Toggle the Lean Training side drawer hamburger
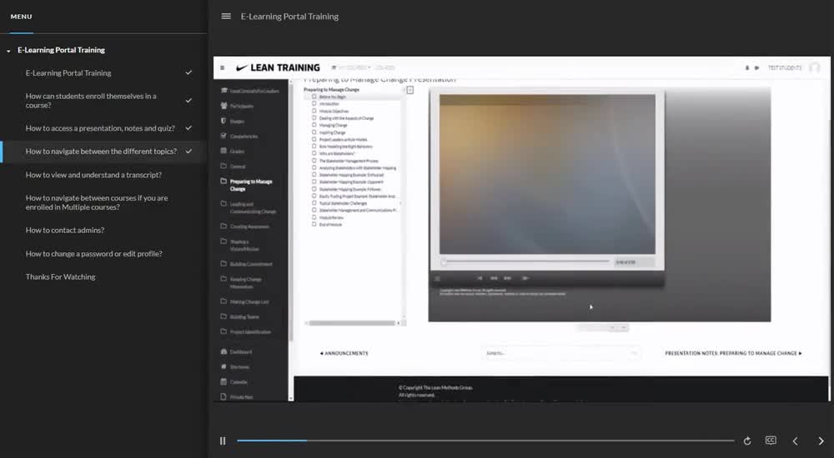Image resolution: width=834 pixels, height=458 pixels. [x=223, y=68]
